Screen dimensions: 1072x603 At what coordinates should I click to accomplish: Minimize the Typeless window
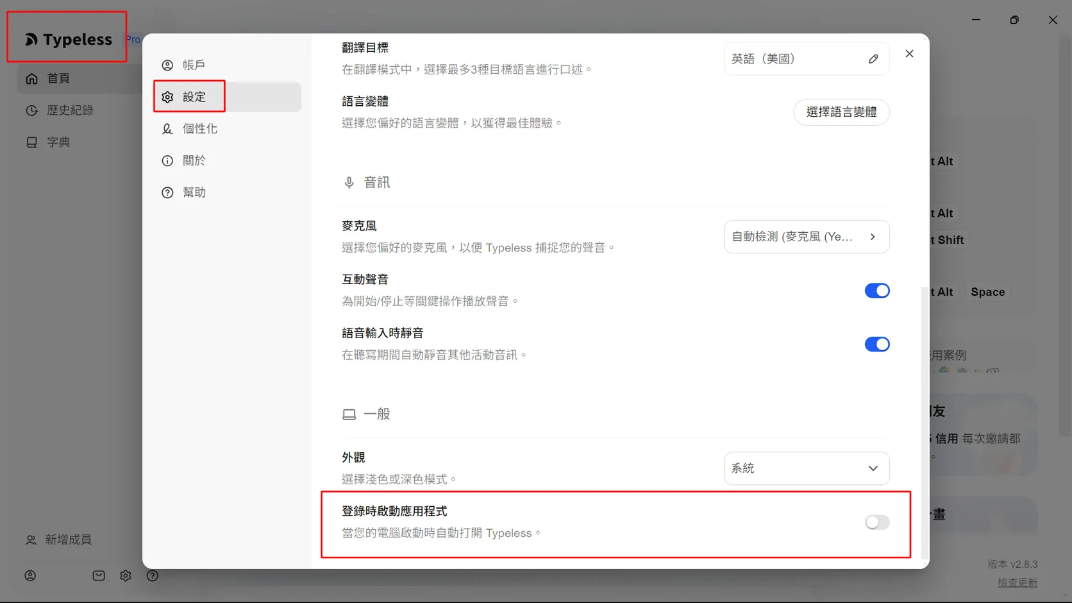tap(976, 20)
